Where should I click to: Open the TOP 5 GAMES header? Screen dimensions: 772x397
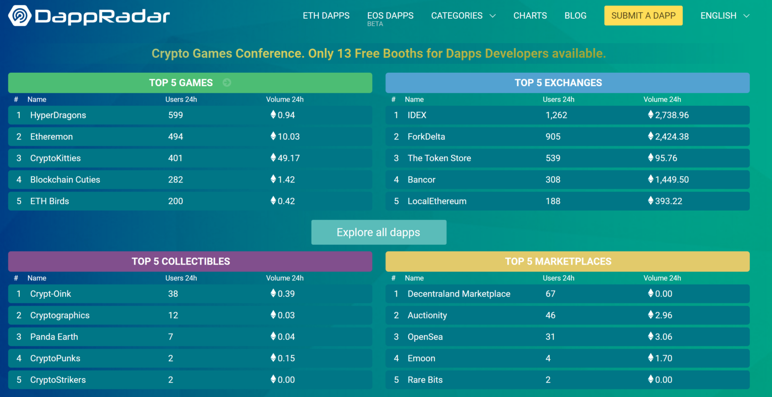click(x=190, y=83)
